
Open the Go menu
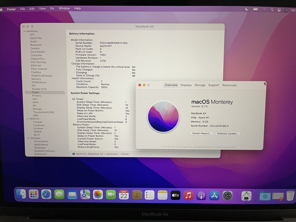(x=52, y=8)
